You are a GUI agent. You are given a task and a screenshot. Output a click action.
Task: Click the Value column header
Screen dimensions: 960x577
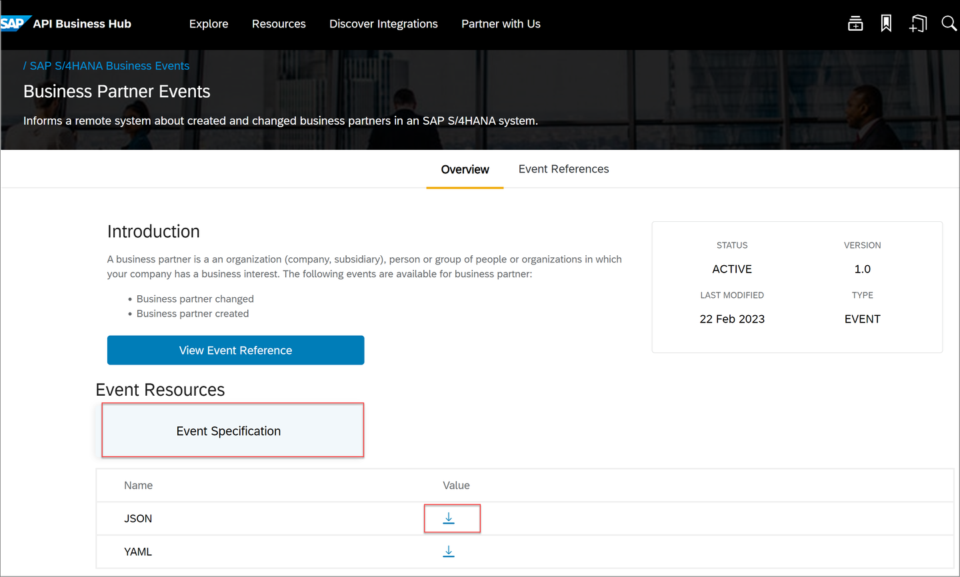tap(456, 485)
